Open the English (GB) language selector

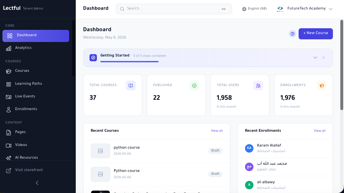pyautogui.click(x=255, y=9)
